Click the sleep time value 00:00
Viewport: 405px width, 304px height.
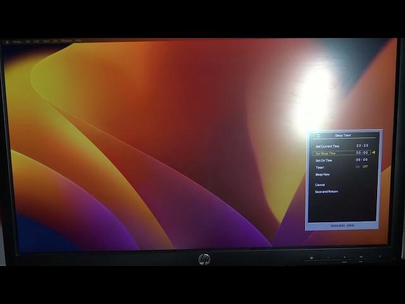362,153
